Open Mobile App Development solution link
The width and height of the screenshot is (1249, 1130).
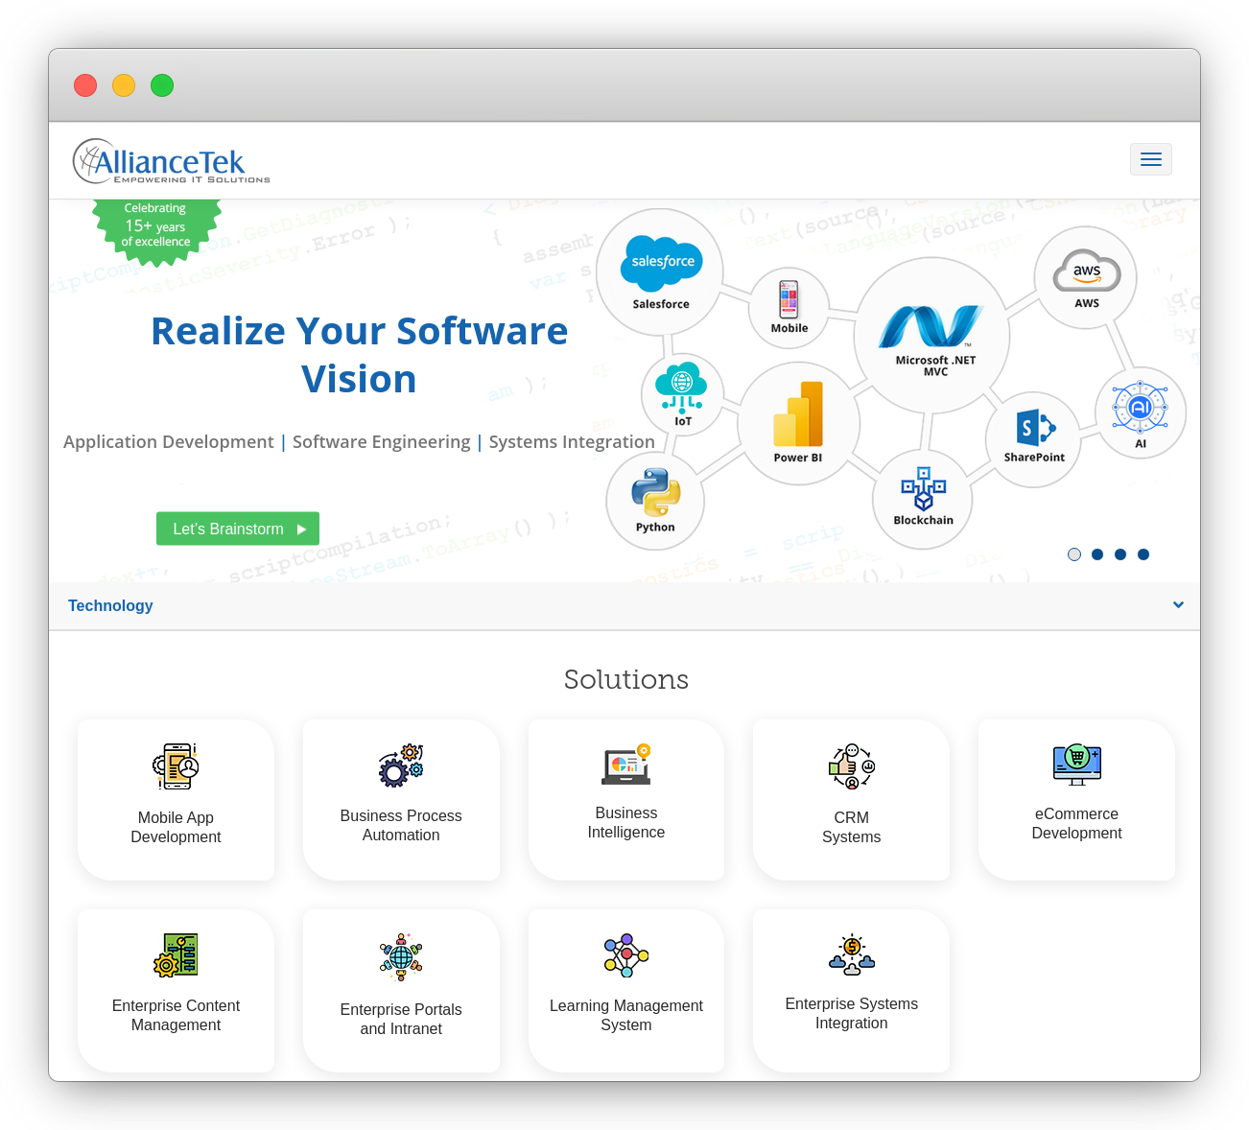176,827
